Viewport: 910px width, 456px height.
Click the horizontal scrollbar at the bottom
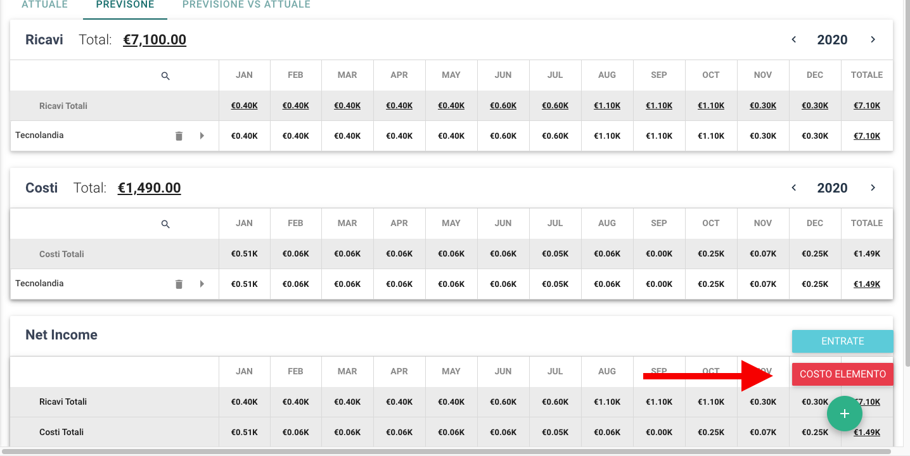[x=444, y=452]
